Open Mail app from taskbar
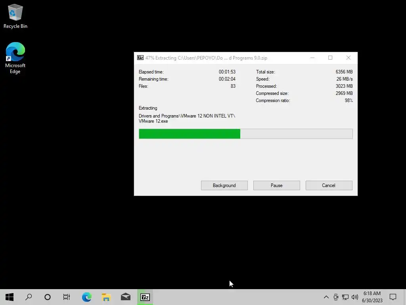The image size is (406, 305). [x=126, y=297]
